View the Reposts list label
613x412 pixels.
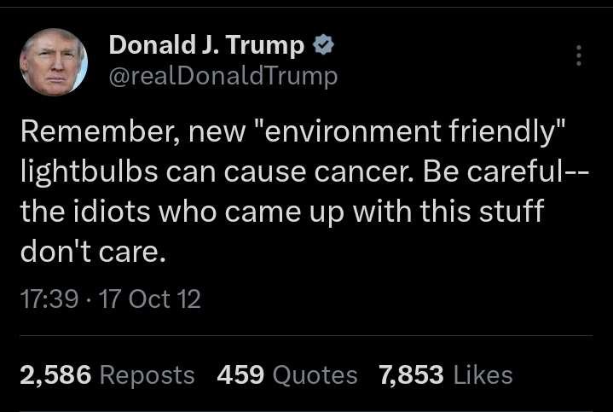pyautogui.click(x=147, y=374)
